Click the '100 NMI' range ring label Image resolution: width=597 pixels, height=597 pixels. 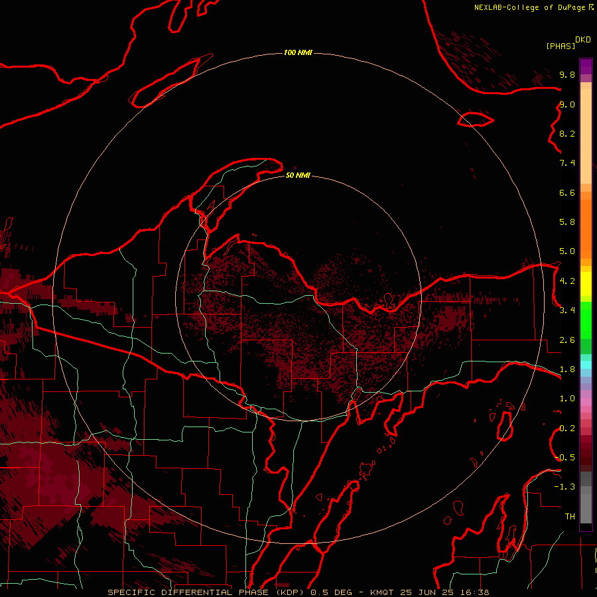point(298,52)
